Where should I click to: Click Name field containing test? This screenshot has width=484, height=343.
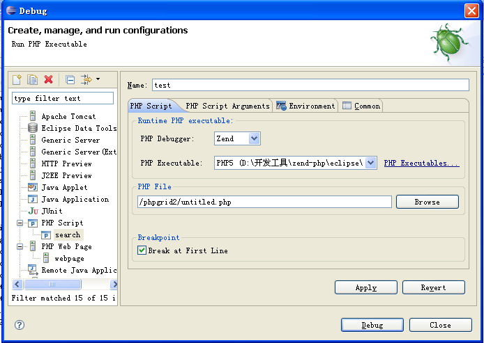[310, 85]
